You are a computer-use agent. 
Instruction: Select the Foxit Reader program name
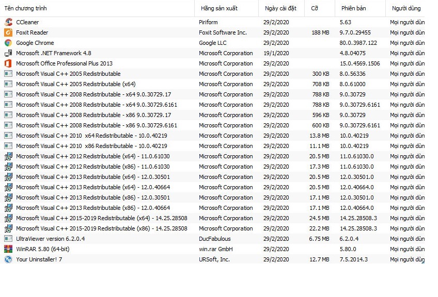(32, 32)
